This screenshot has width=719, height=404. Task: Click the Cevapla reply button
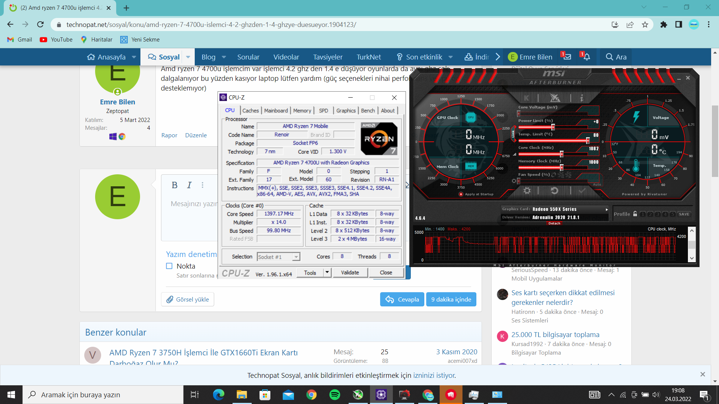(x=402, y=299)
